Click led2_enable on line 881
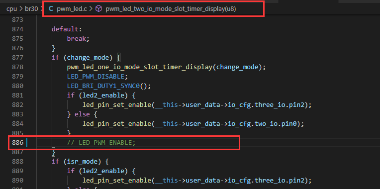The image size is (380, 189). coord(104,95)
